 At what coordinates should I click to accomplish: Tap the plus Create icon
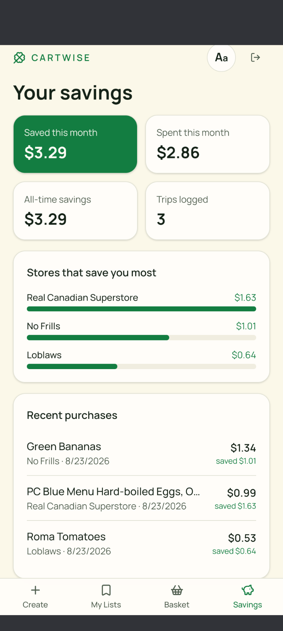click(x=35, y=590)
